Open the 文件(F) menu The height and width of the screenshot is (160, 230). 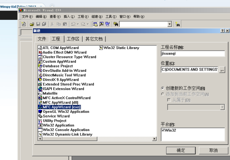tap(27, 17)
